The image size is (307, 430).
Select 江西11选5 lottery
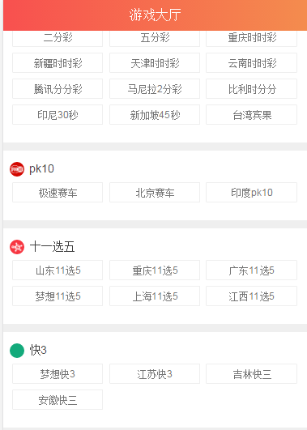[252, 296]
